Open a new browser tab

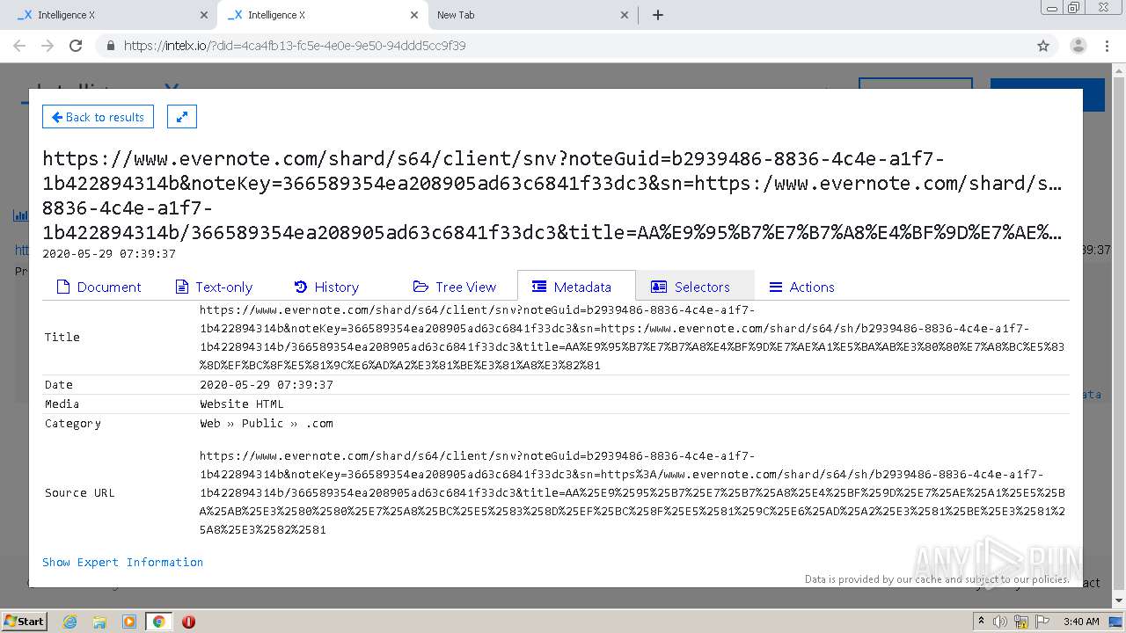658,15
